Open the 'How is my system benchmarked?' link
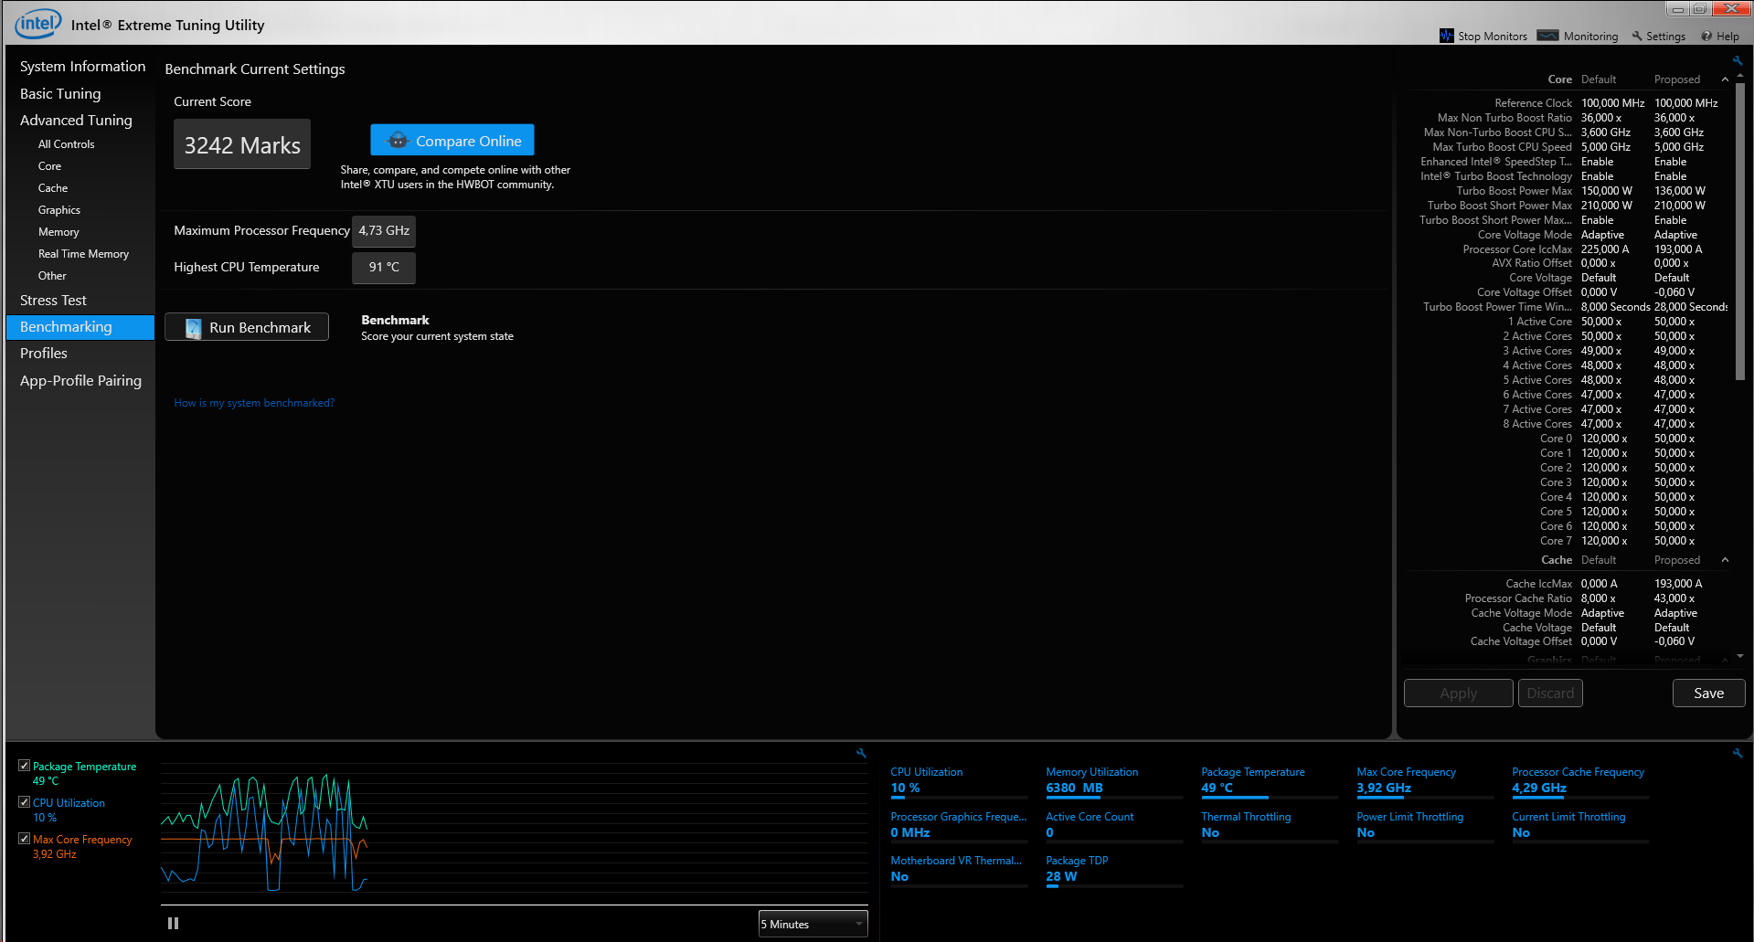Image resolution: width=1754 pixels, height=942 pixels. coord(254,403)
